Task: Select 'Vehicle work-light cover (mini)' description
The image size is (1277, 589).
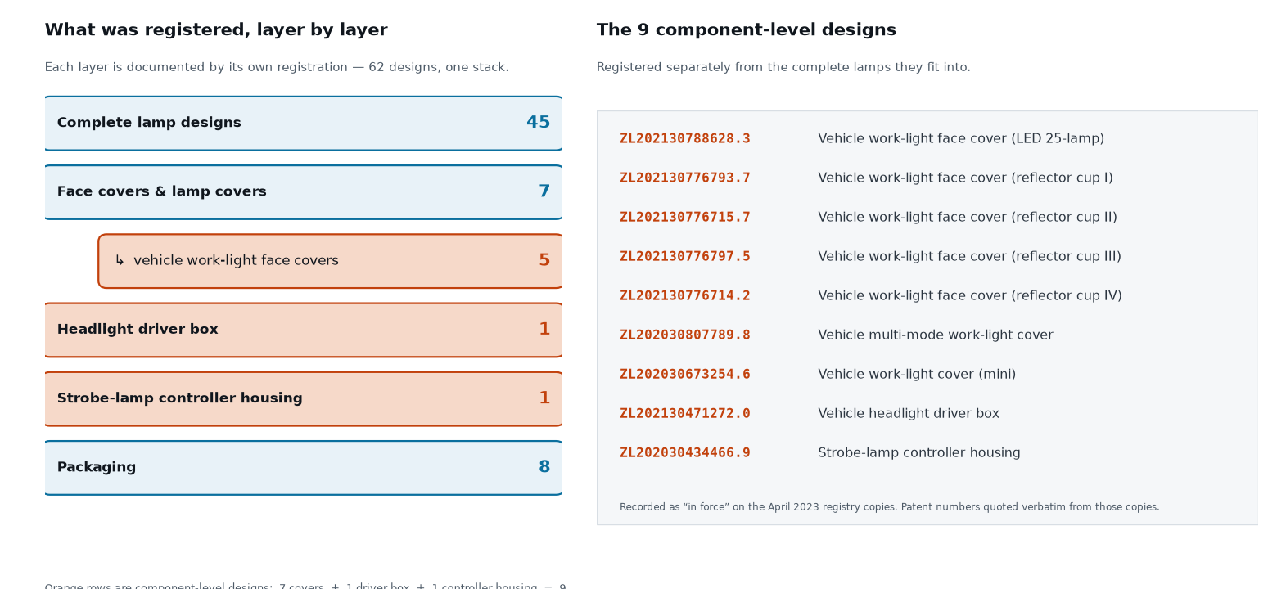Action: pyautogui.click(x=917, y=375)
